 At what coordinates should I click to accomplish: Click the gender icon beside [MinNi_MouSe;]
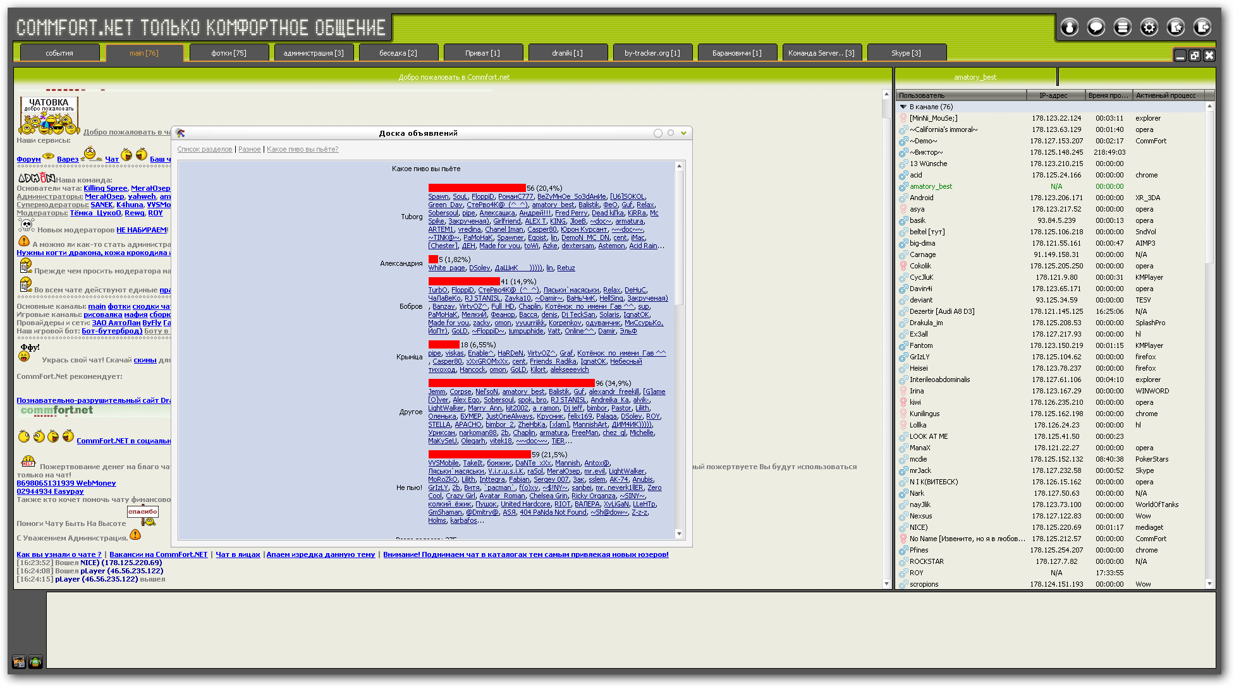[x=903, y=118]
